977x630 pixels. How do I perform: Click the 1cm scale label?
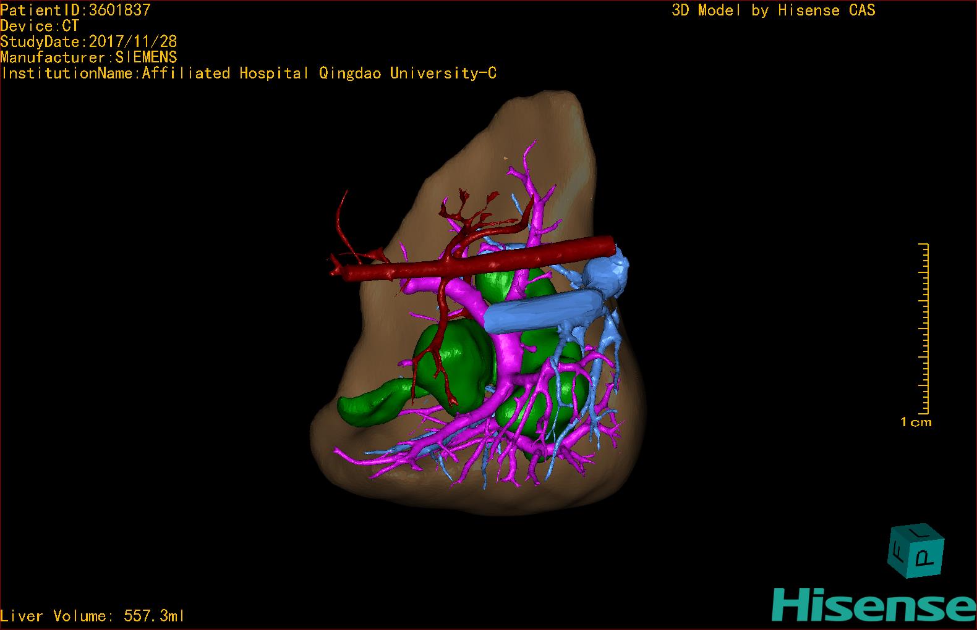pyautogui.click(x=916, y=422)
